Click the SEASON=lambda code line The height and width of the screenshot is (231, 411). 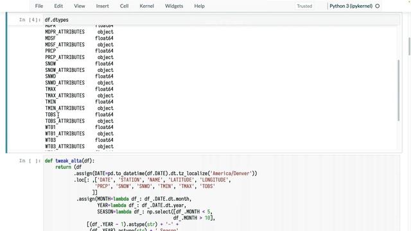point(155,212)
